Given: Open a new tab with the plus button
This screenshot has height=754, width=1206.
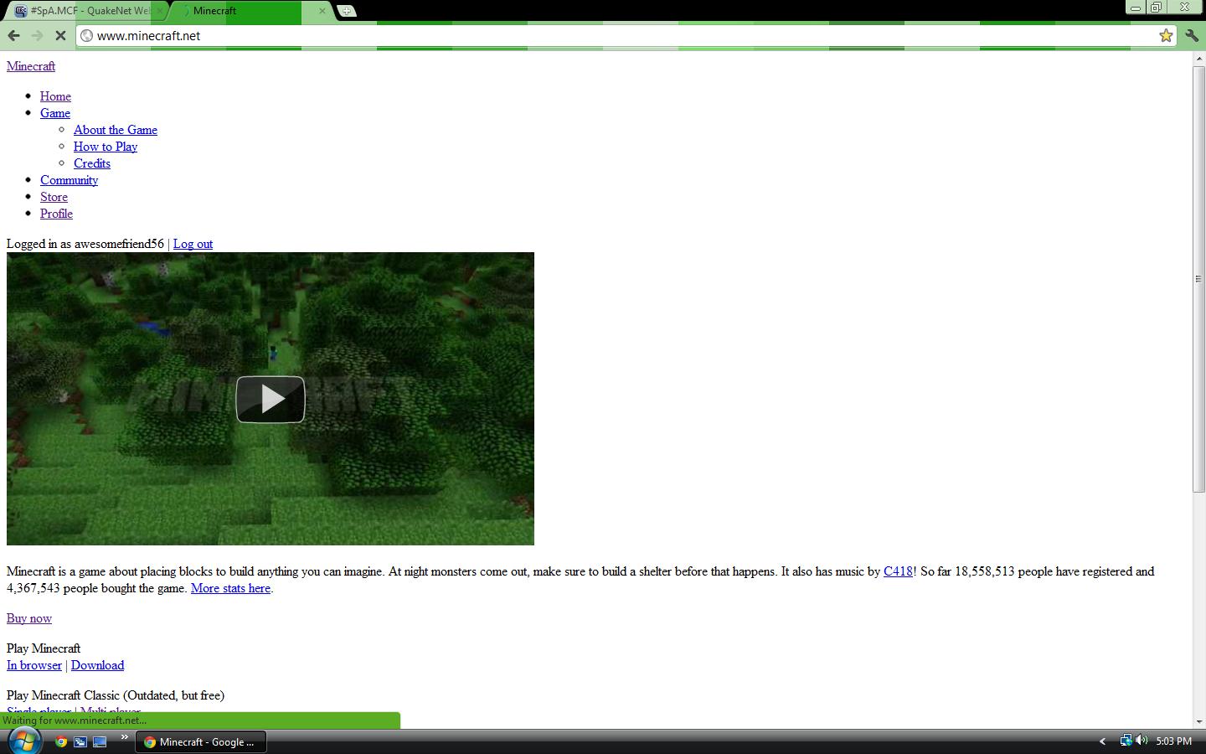Looking at the screenshot, I should pos(347,11).
